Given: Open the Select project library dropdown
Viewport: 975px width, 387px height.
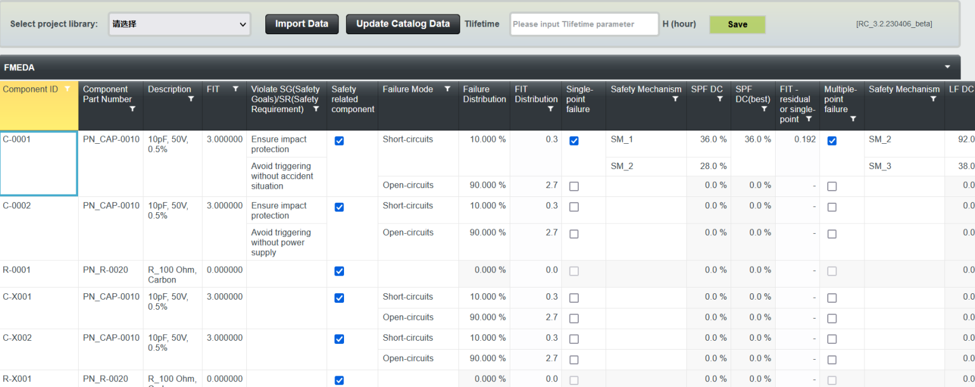Looking at the screenshot, I should [180, 24].
